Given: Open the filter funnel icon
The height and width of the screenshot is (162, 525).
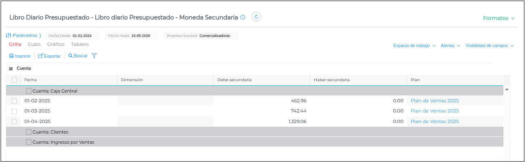Looking at the screenshot, I should tap(94, 56).
